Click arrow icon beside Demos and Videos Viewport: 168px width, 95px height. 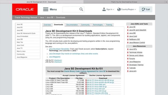(128, 56)
